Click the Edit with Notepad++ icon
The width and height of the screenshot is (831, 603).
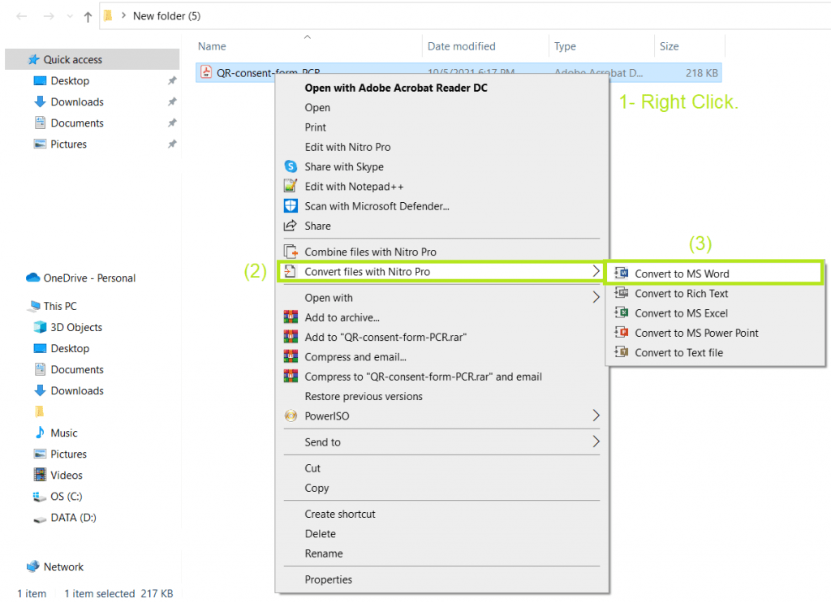pyautogui.click(x=291, y=186)
